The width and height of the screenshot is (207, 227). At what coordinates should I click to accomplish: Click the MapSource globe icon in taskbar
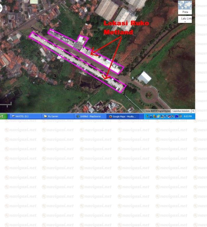(78, 116)
